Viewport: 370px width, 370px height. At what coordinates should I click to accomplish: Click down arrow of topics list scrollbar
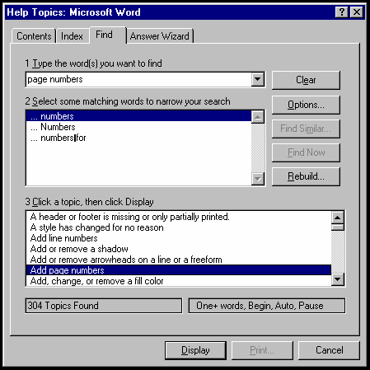338,279
